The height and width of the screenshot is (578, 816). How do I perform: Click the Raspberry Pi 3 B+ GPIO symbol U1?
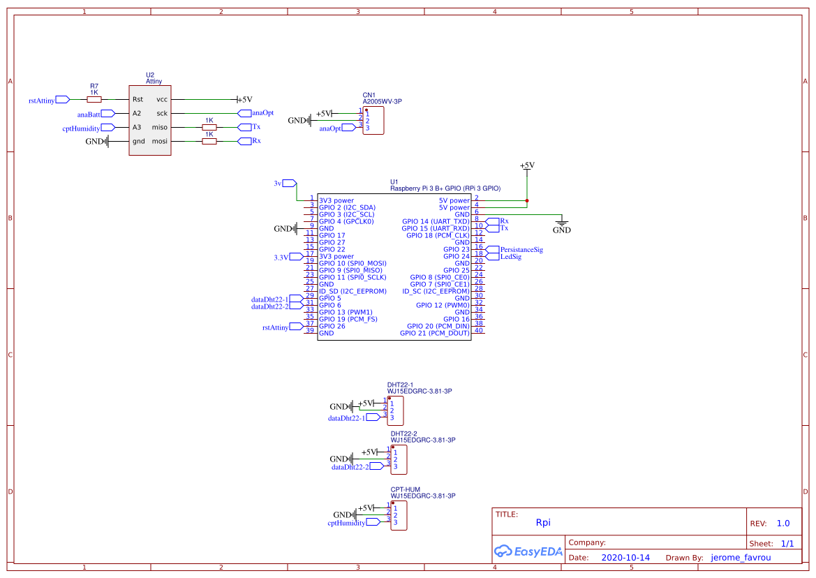(394, 265)
